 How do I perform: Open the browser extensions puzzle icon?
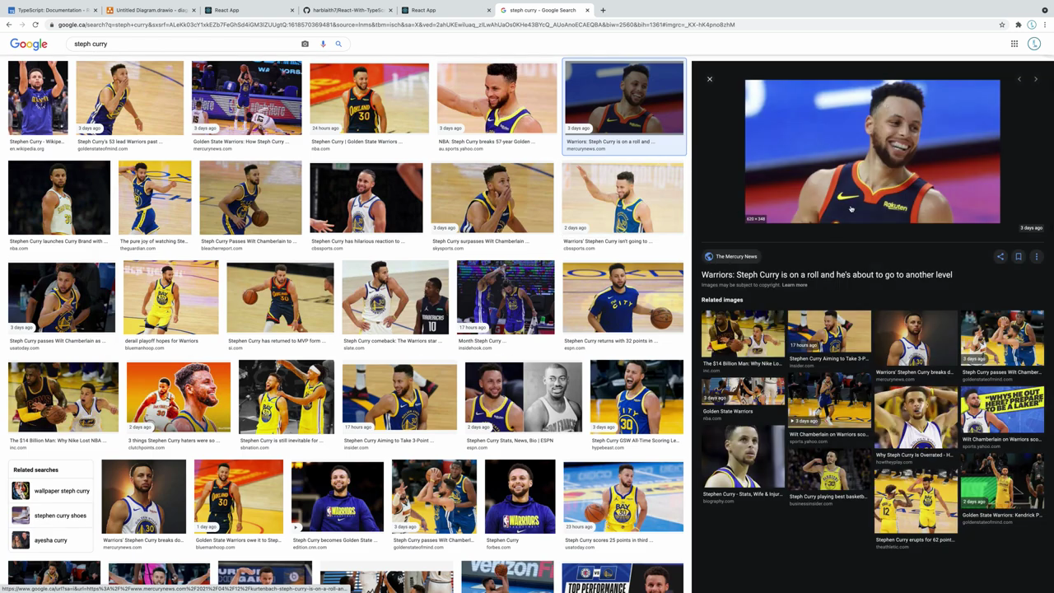1019,25
